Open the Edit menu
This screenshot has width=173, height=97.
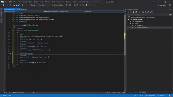tap(10, 2)
